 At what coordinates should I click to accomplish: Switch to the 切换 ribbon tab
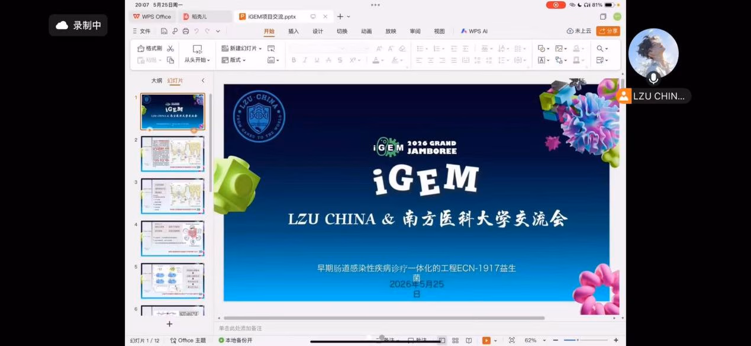pos(342,31)
